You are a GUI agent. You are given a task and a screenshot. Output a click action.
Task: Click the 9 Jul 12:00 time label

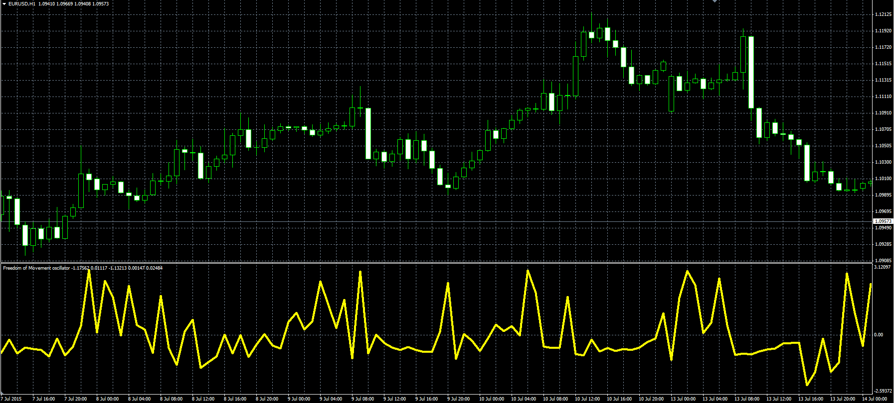tap(395, 399)
